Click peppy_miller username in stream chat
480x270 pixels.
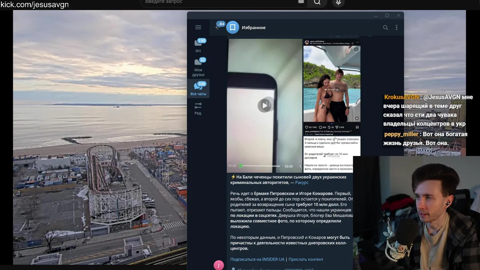(401, 134)
